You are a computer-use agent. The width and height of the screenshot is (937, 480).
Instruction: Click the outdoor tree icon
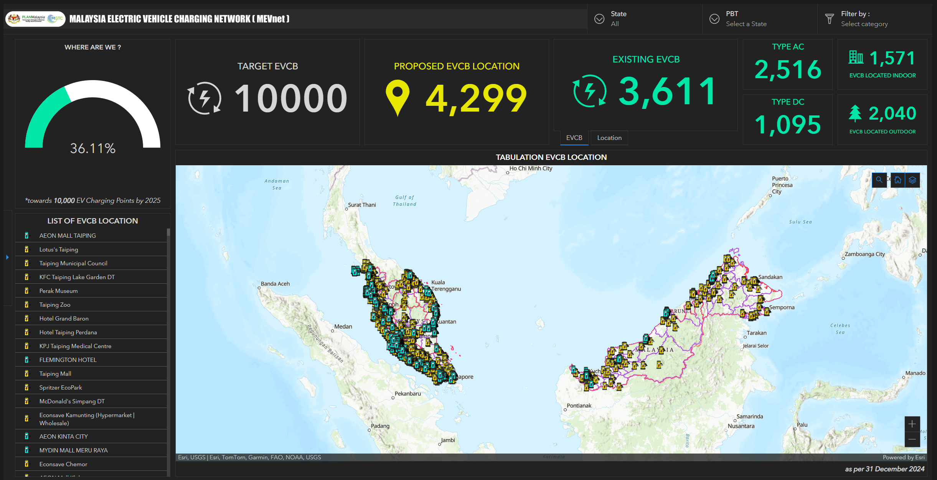tap(855, 113)
